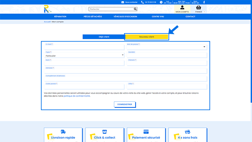The height and width of the screenshot is (142, 252).
Task: Focus the Ville input field
Action: click(167, 87)
